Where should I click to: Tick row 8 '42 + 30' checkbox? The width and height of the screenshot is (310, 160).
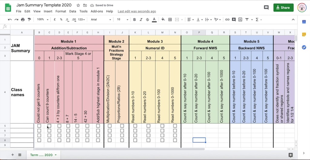click(87, 140)
